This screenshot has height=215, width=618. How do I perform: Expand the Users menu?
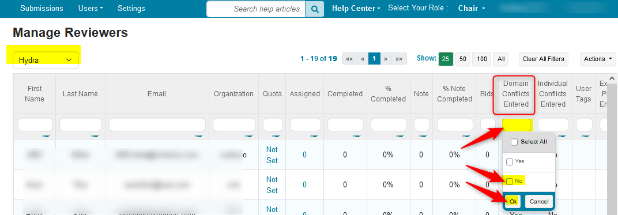coord(91,8)
